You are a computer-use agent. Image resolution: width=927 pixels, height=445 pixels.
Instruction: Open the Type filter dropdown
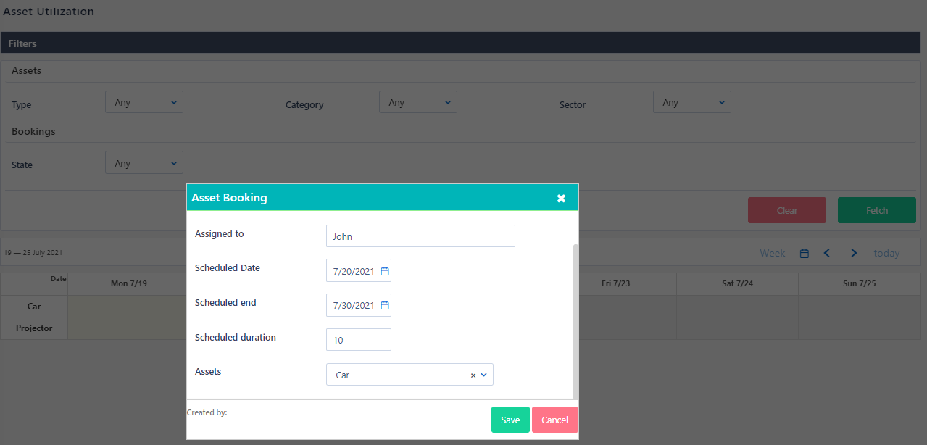pyautogui.click(x=144, y=102)
